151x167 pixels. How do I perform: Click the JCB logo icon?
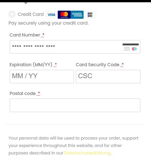coord(90,15)
